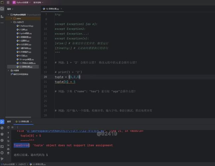Open the Project tool window folder icon

pos(2,9)
